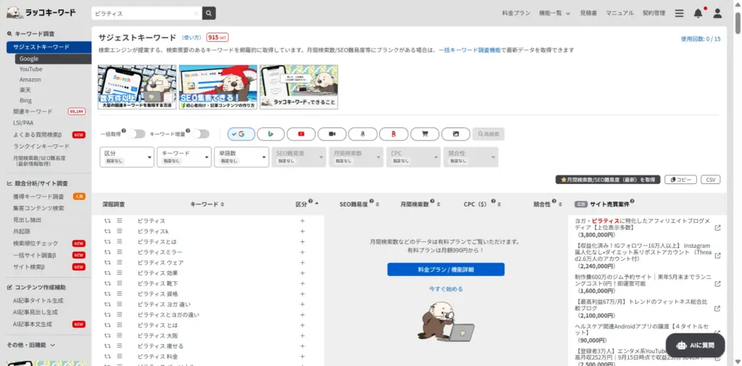Open the 単語数 filter dropdown
This screenshot has width=742, height=366.
(x=241, y=157)
